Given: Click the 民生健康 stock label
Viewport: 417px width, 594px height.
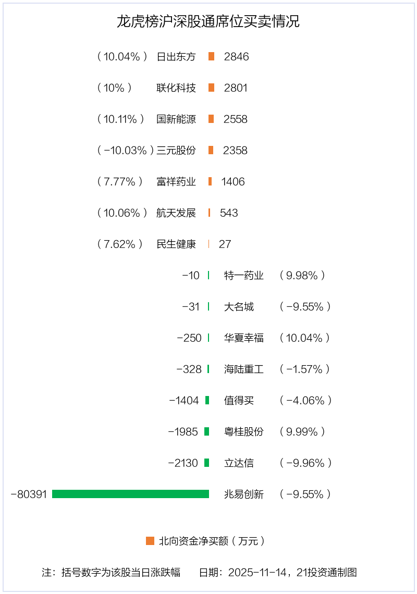Looking at the screenshot, I should coord(176,244).
